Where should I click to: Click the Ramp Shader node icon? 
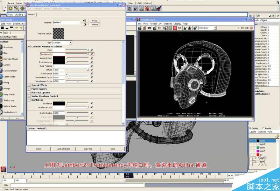point(2,94)
